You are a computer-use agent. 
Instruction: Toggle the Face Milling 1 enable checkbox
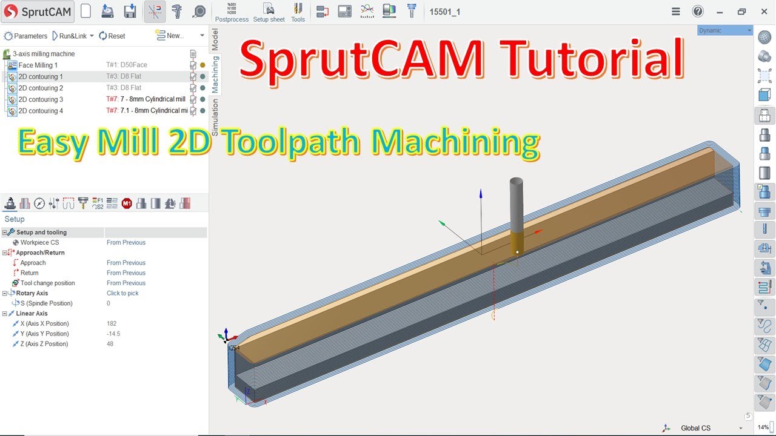193,65
